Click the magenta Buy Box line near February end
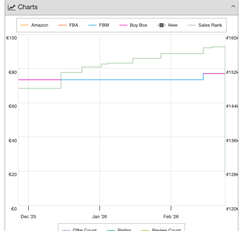Viewport: 243px width, 231px height. tap(214, 73)
